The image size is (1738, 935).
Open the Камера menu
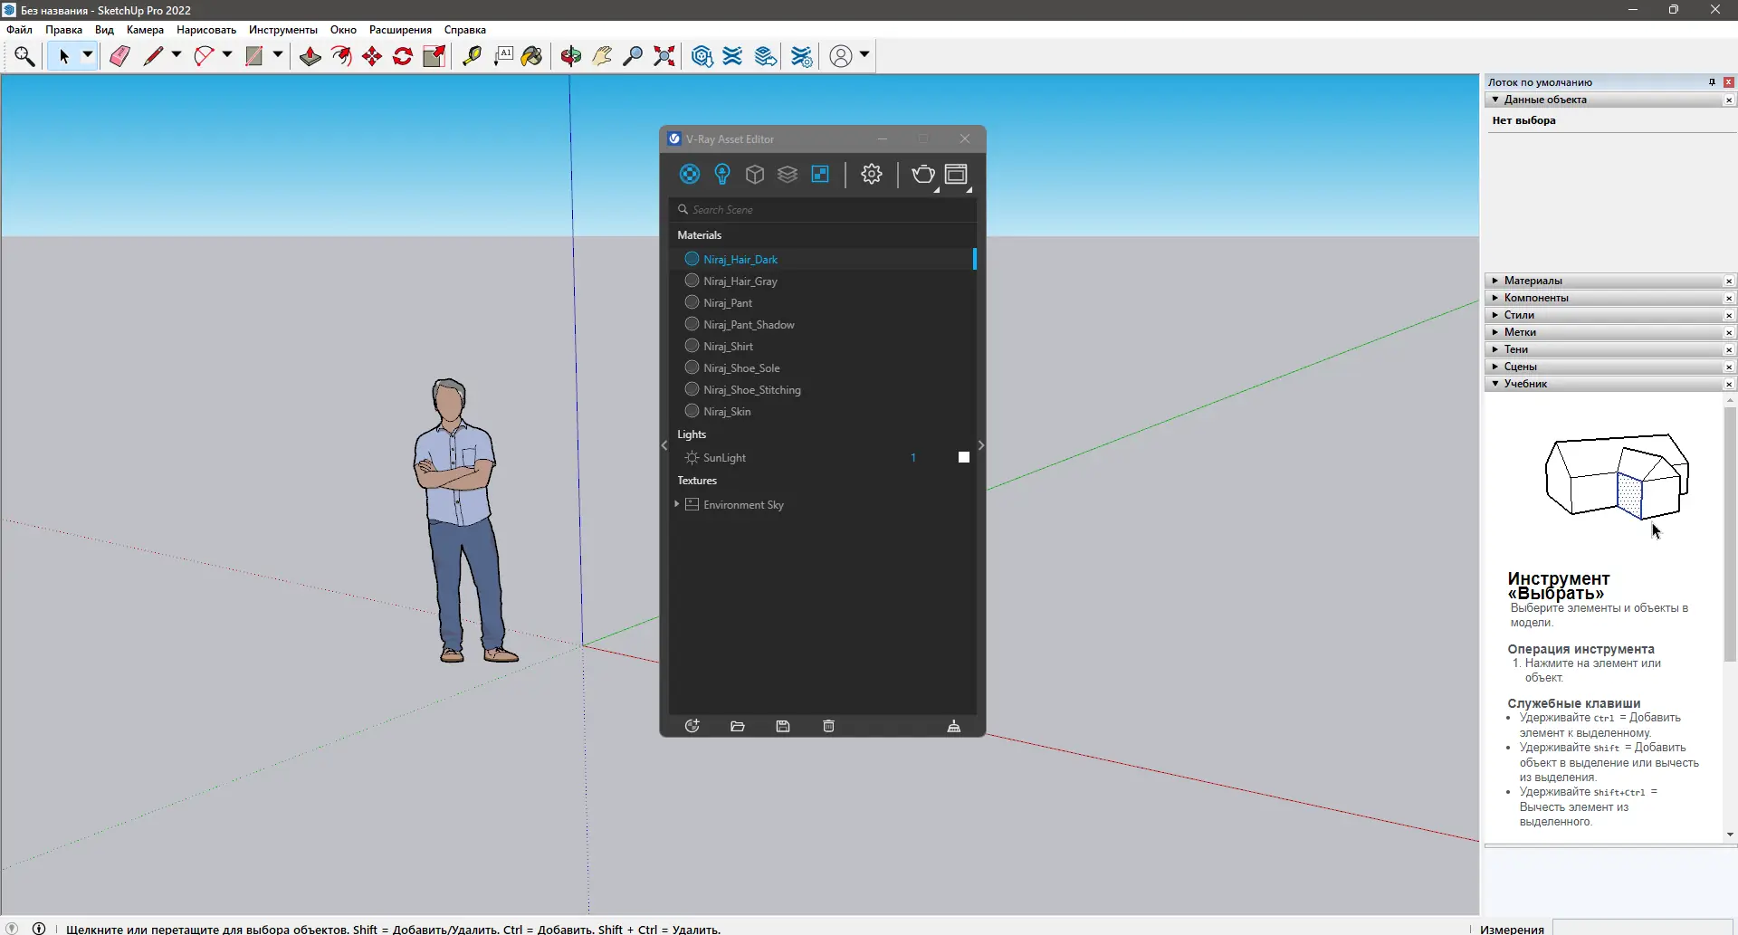click(145, 30)
